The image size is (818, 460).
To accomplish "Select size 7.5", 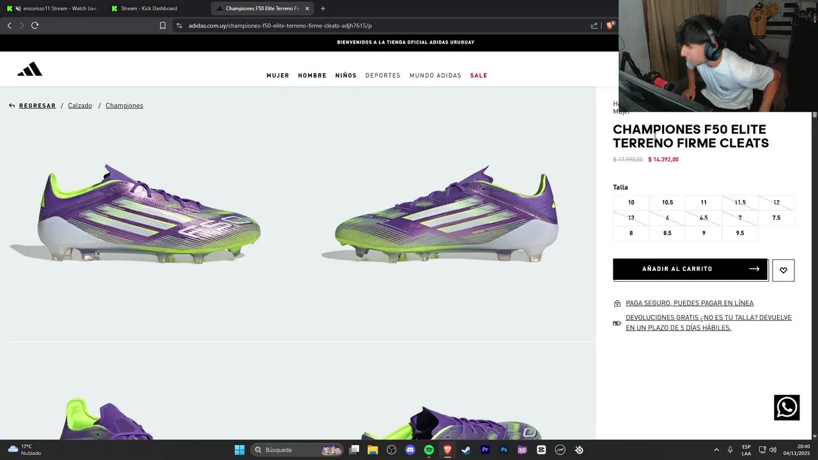I will coord(776,218).
